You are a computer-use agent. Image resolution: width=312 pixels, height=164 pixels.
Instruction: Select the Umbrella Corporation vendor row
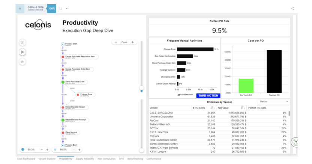point(219,117)
